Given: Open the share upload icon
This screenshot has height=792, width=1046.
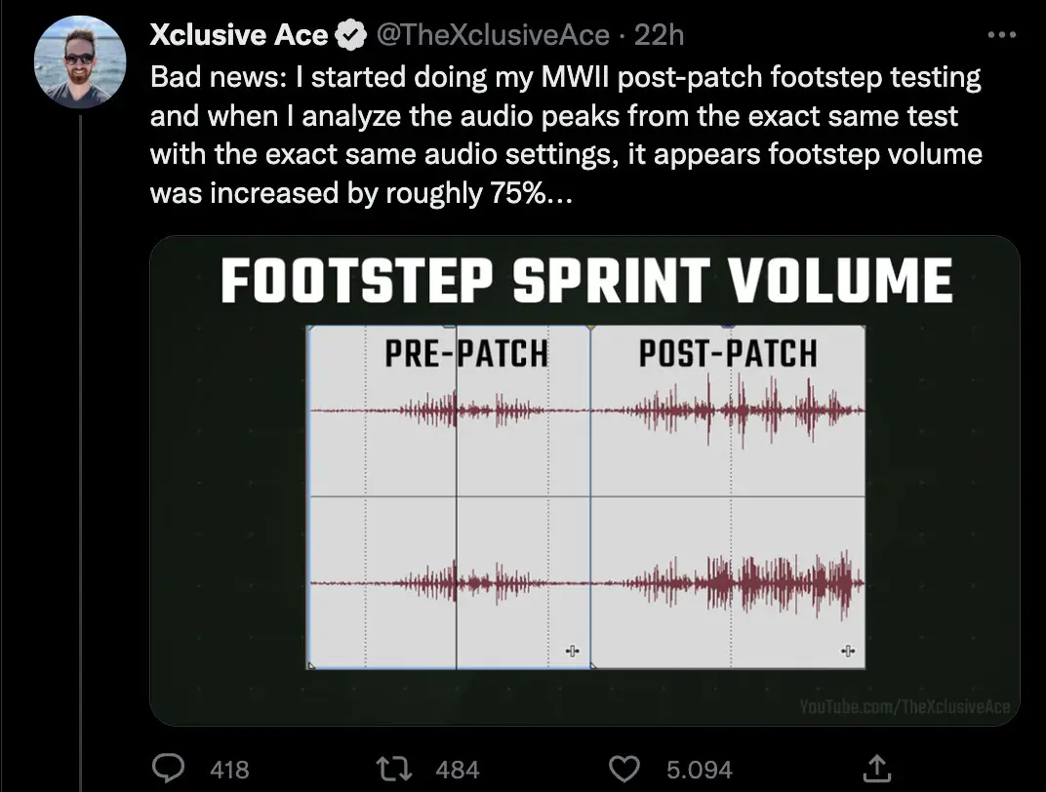Looking at the screenshot, I should (x=876, y=768).
